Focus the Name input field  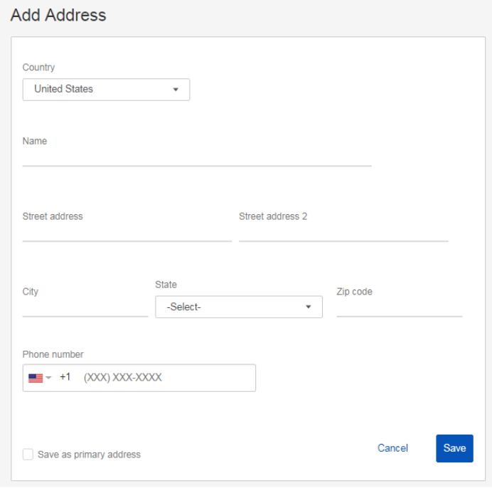point(196,157)
